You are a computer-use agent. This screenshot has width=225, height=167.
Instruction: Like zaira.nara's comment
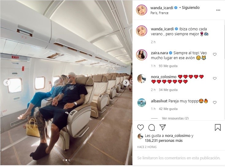click(215, 54)
